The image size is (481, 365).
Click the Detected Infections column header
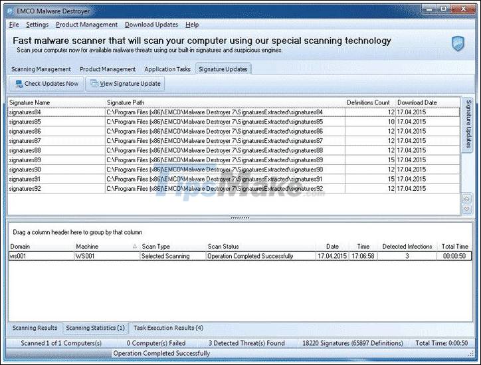click(x=407, y=247)
